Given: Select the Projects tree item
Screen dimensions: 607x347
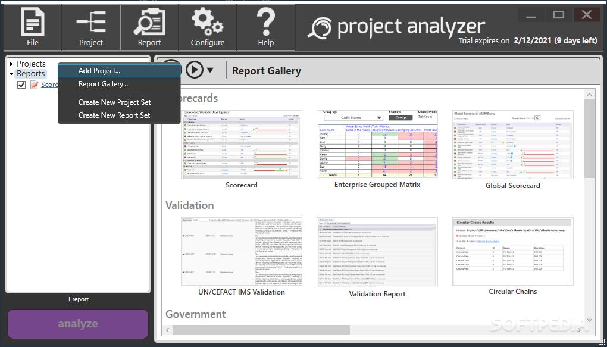Looking at the screenshot, I should coord(32,64).
